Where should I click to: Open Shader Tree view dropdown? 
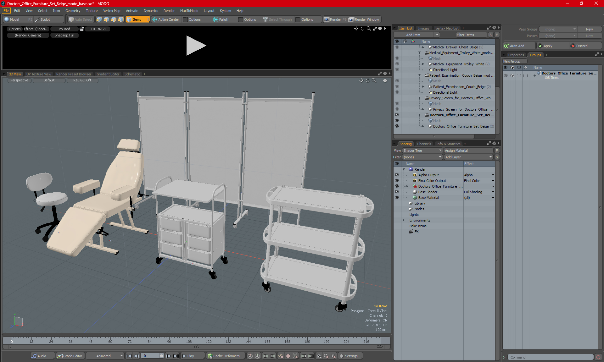point(422,151)
